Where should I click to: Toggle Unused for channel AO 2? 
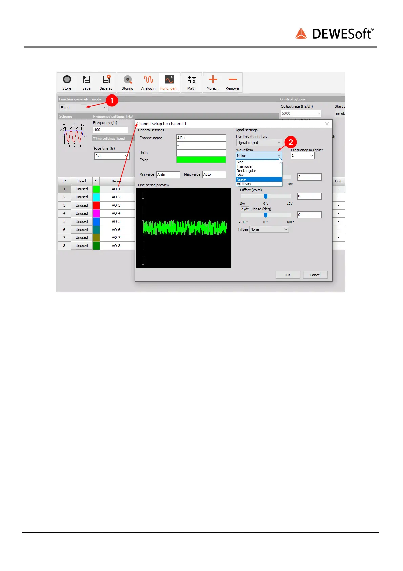tap(82, 197)
